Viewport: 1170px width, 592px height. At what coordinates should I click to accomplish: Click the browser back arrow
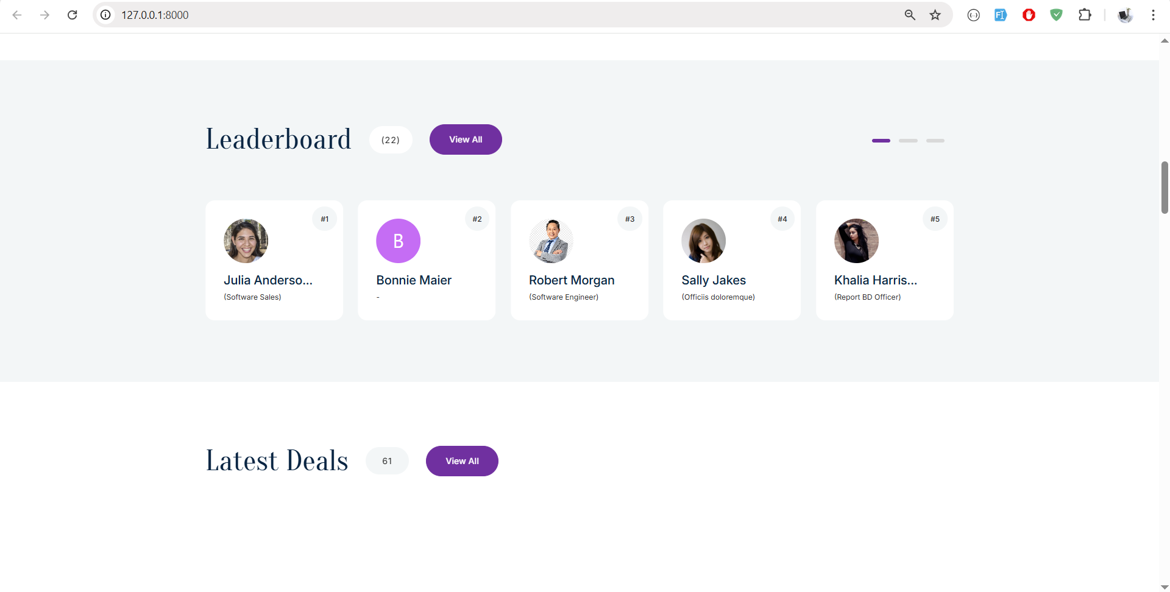point(17,15)
